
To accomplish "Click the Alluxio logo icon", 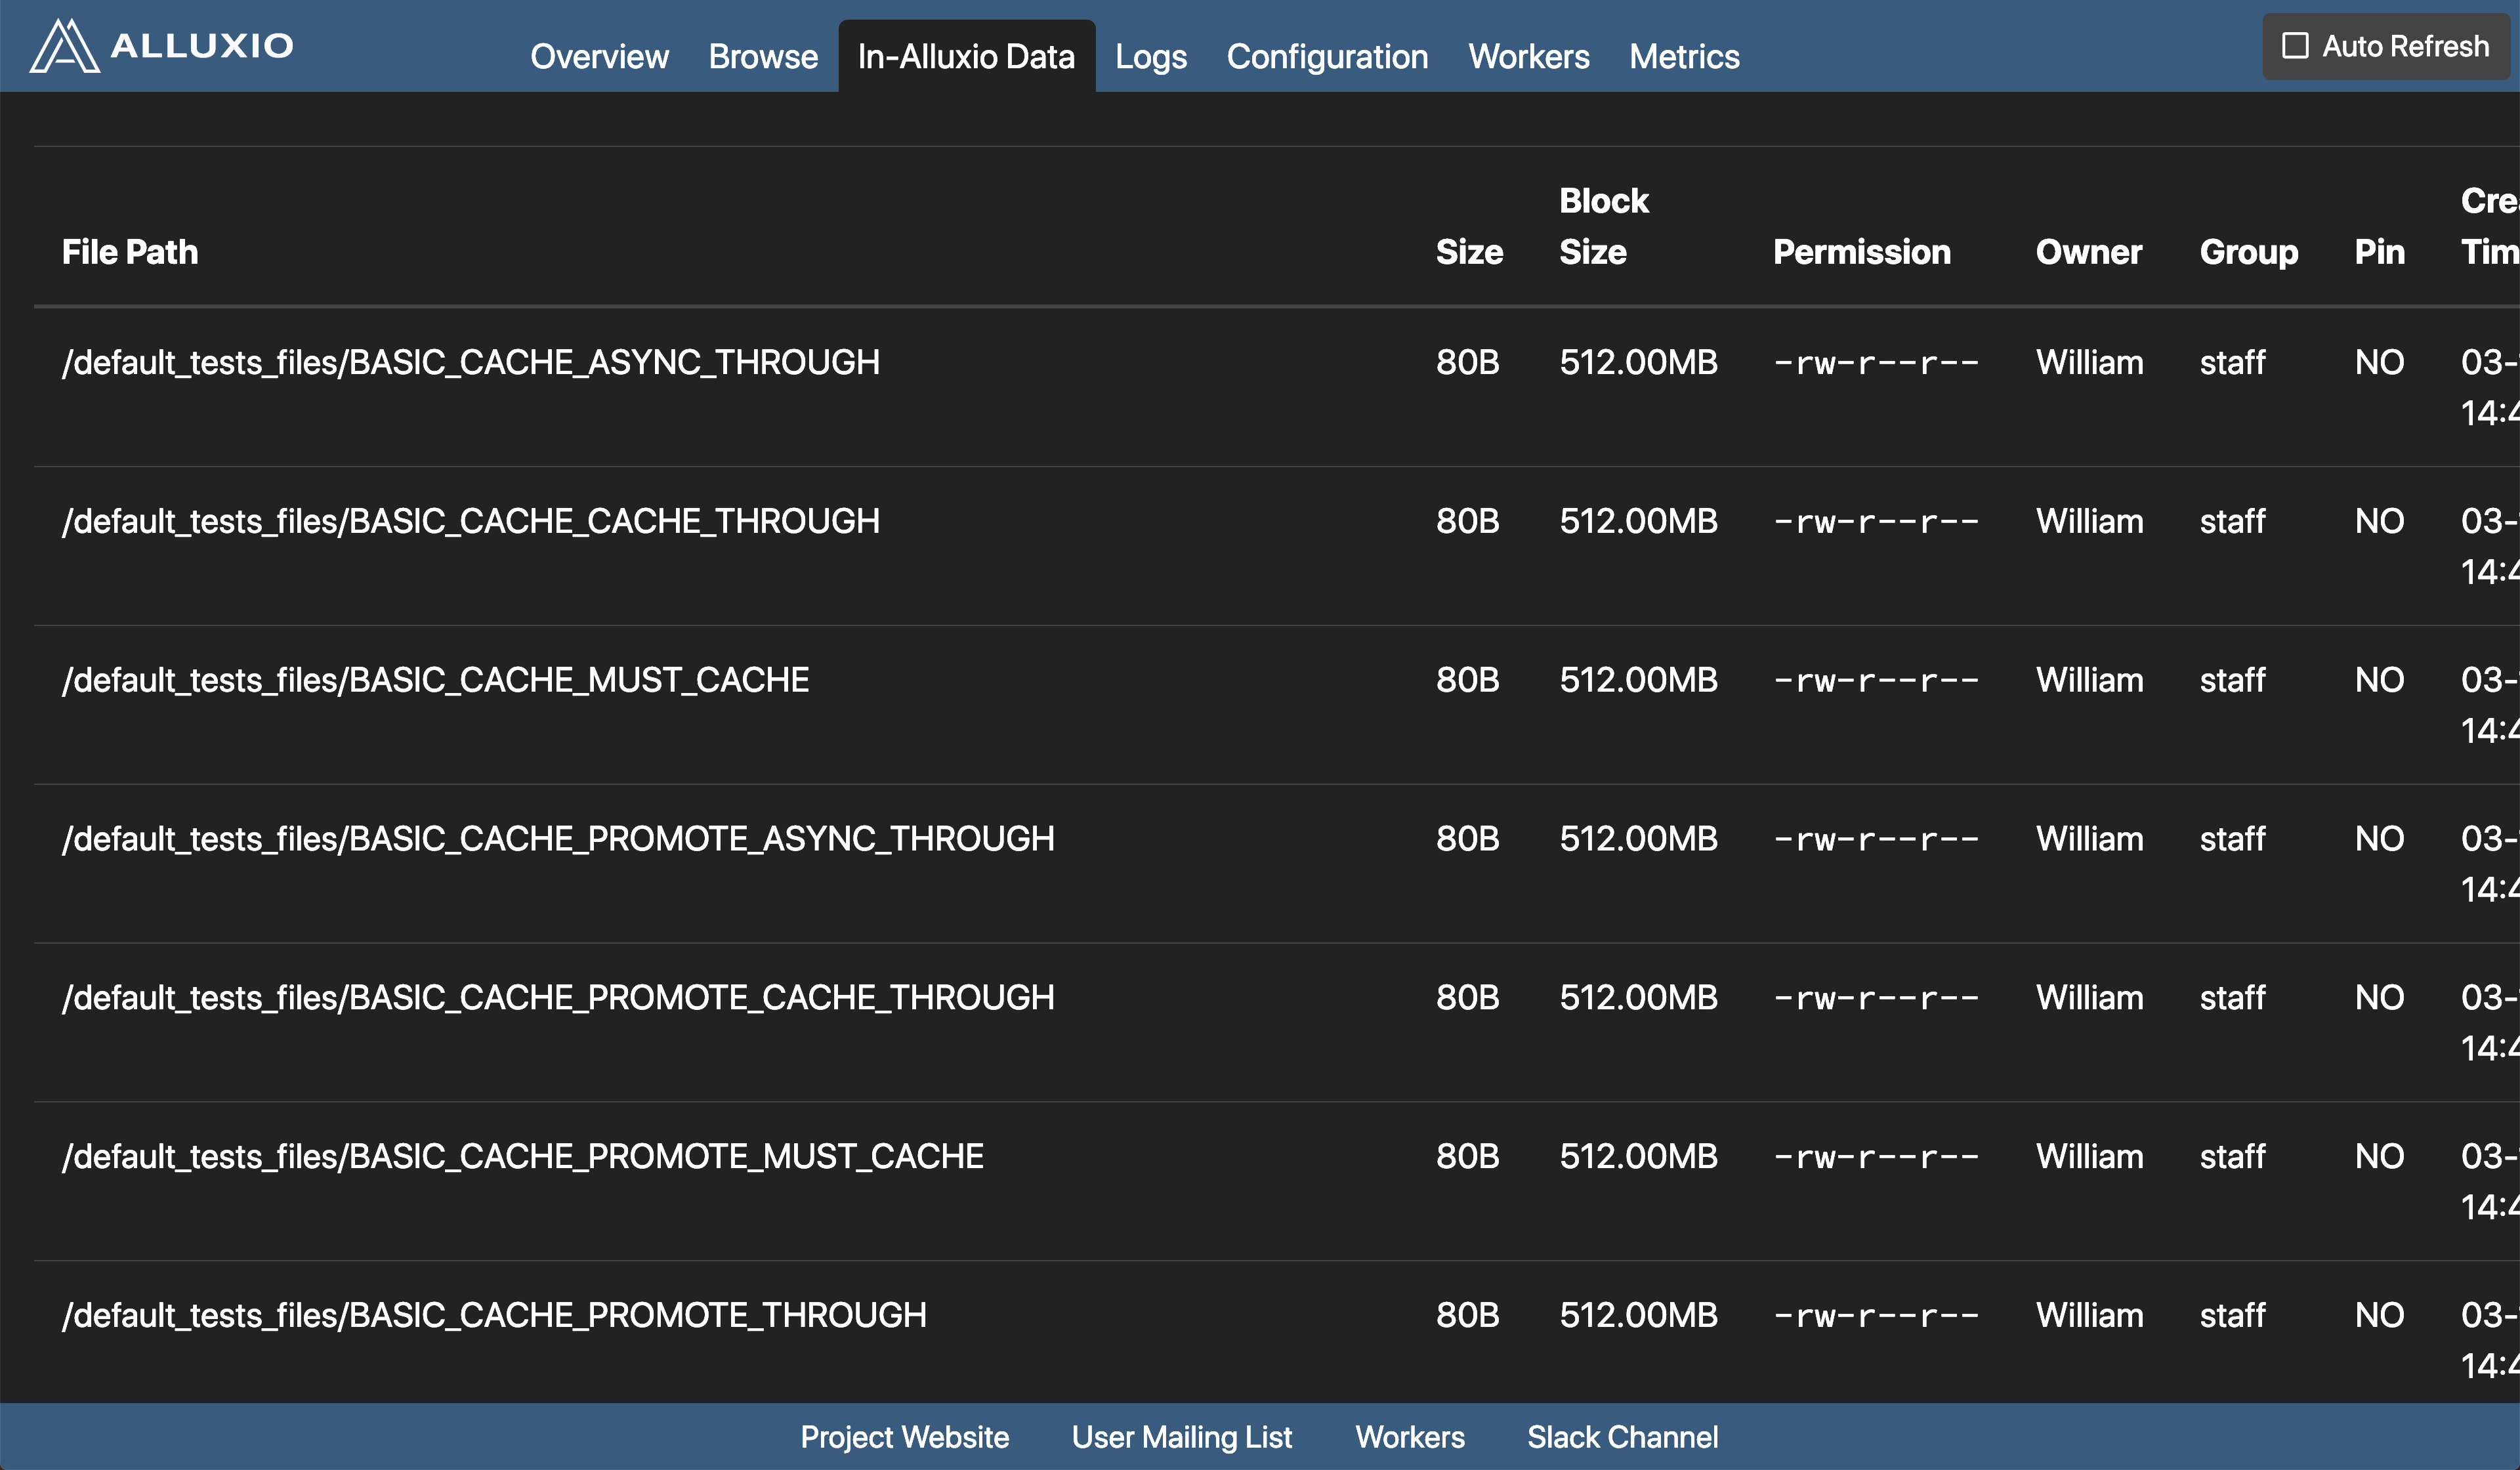I will (64, 46).
